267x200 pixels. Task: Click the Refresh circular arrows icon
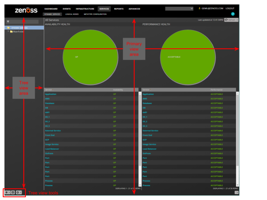point(226,20)
